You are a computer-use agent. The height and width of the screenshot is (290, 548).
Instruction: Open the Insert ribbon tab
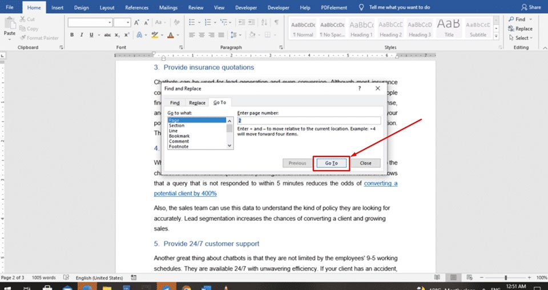pos(57,7)
